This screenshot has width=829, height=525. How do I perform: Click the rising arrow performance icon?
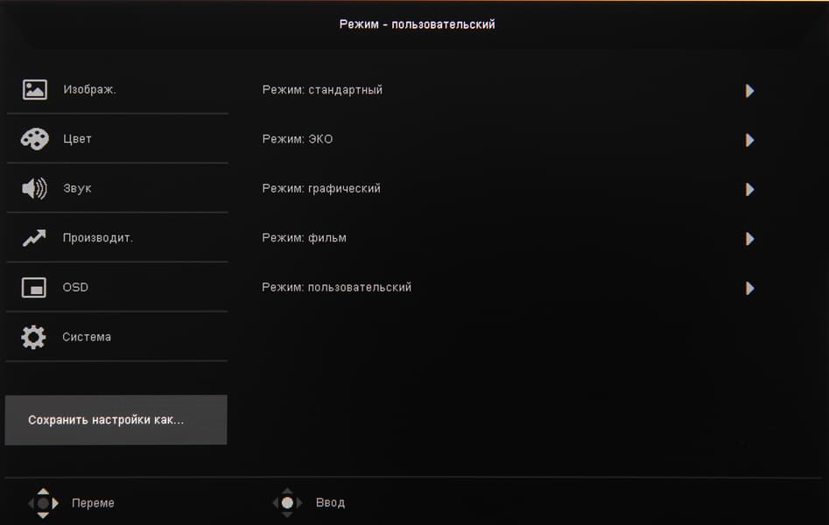tap(34, 238)
